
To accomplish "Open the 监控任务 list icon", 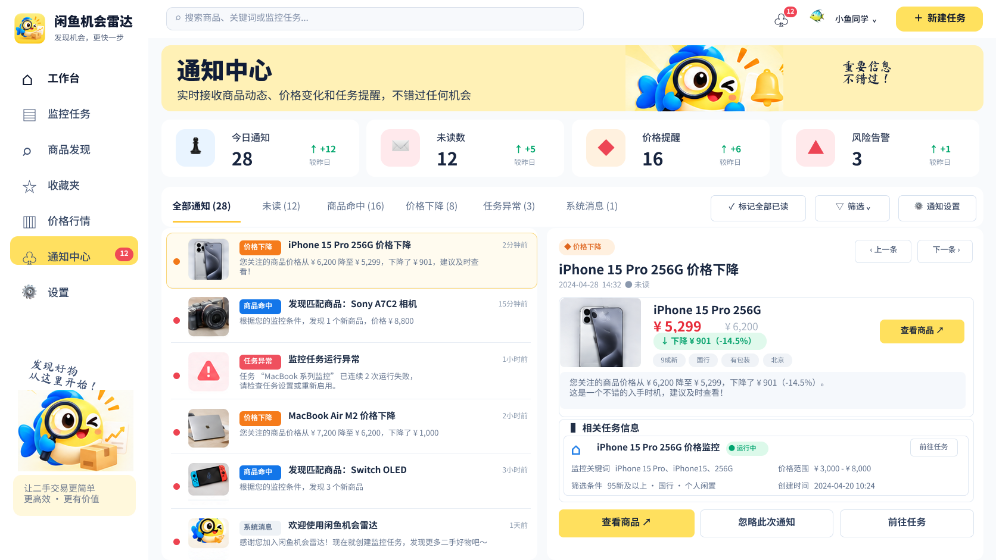I will point(29,115).
